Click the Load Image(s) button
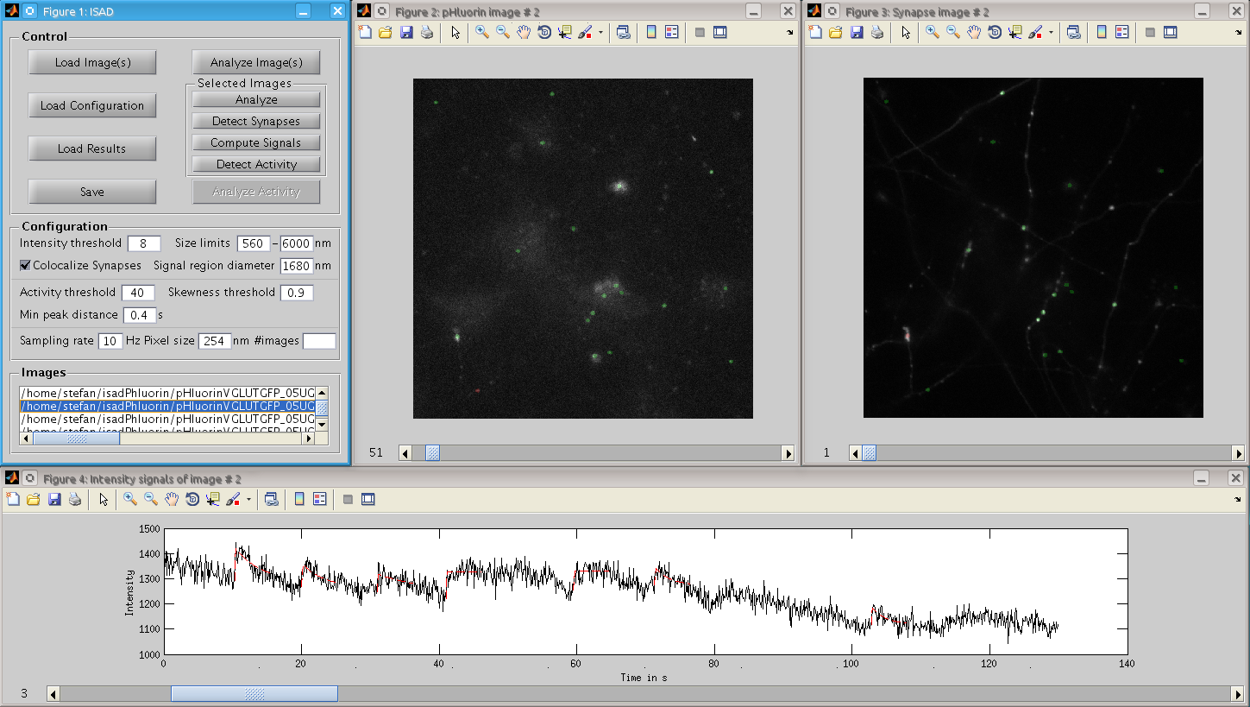The height and width of the screenshot is (707, 1250). (x=92, y=62)
